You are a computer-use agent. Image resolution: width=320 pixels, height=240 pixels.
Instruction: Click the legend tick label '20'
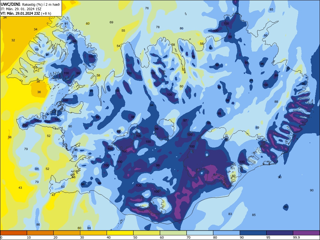point(55,237)
